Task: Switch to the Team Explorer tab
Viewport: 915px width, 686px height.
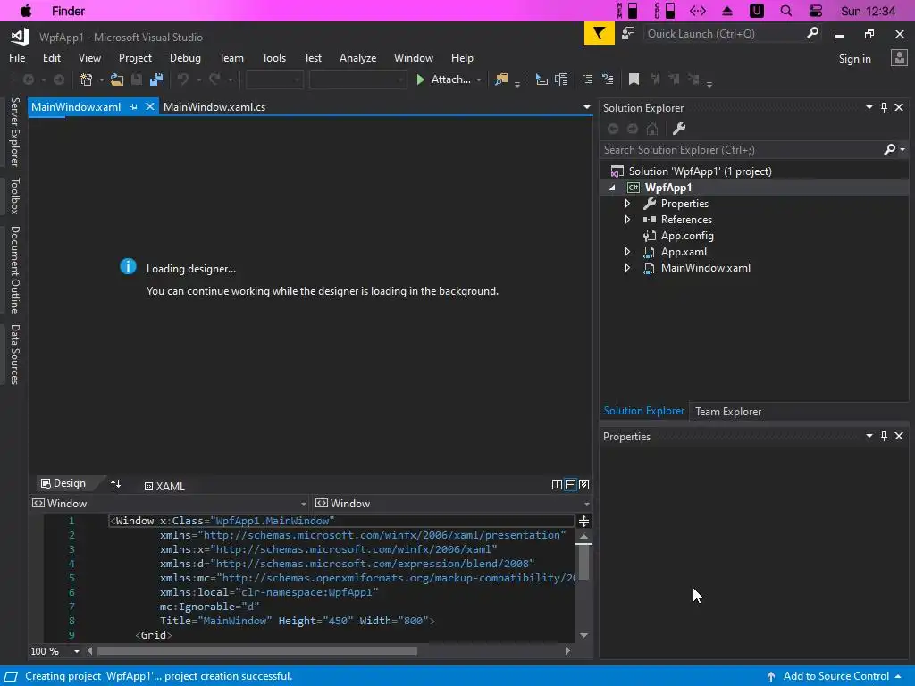Action: pyautogui.click(x=728, y=411)
